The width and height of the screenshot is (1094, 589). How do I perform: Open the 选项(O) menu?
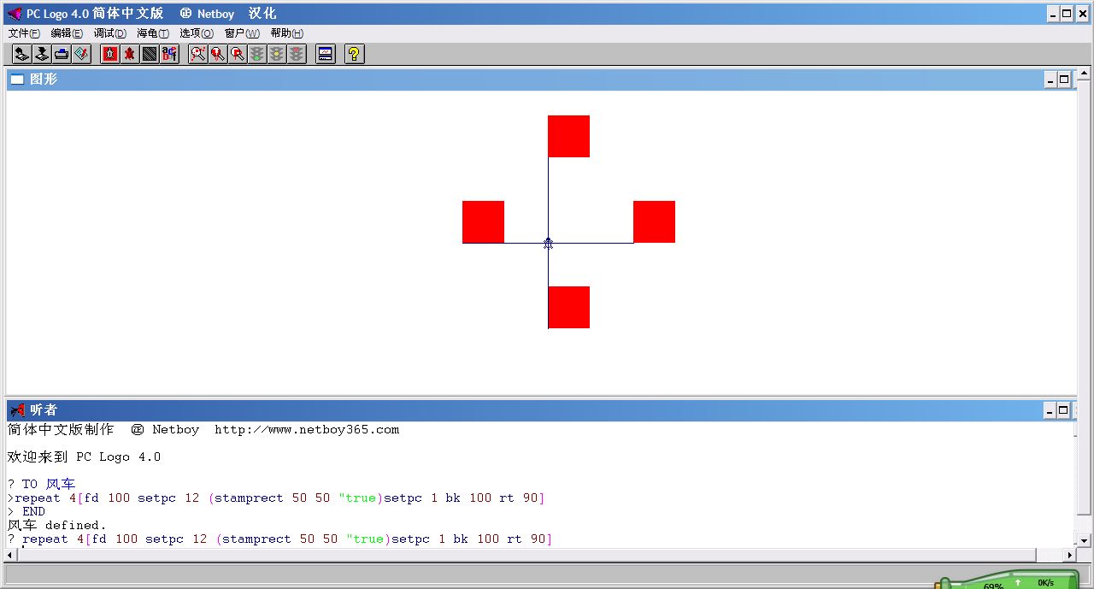197,33
